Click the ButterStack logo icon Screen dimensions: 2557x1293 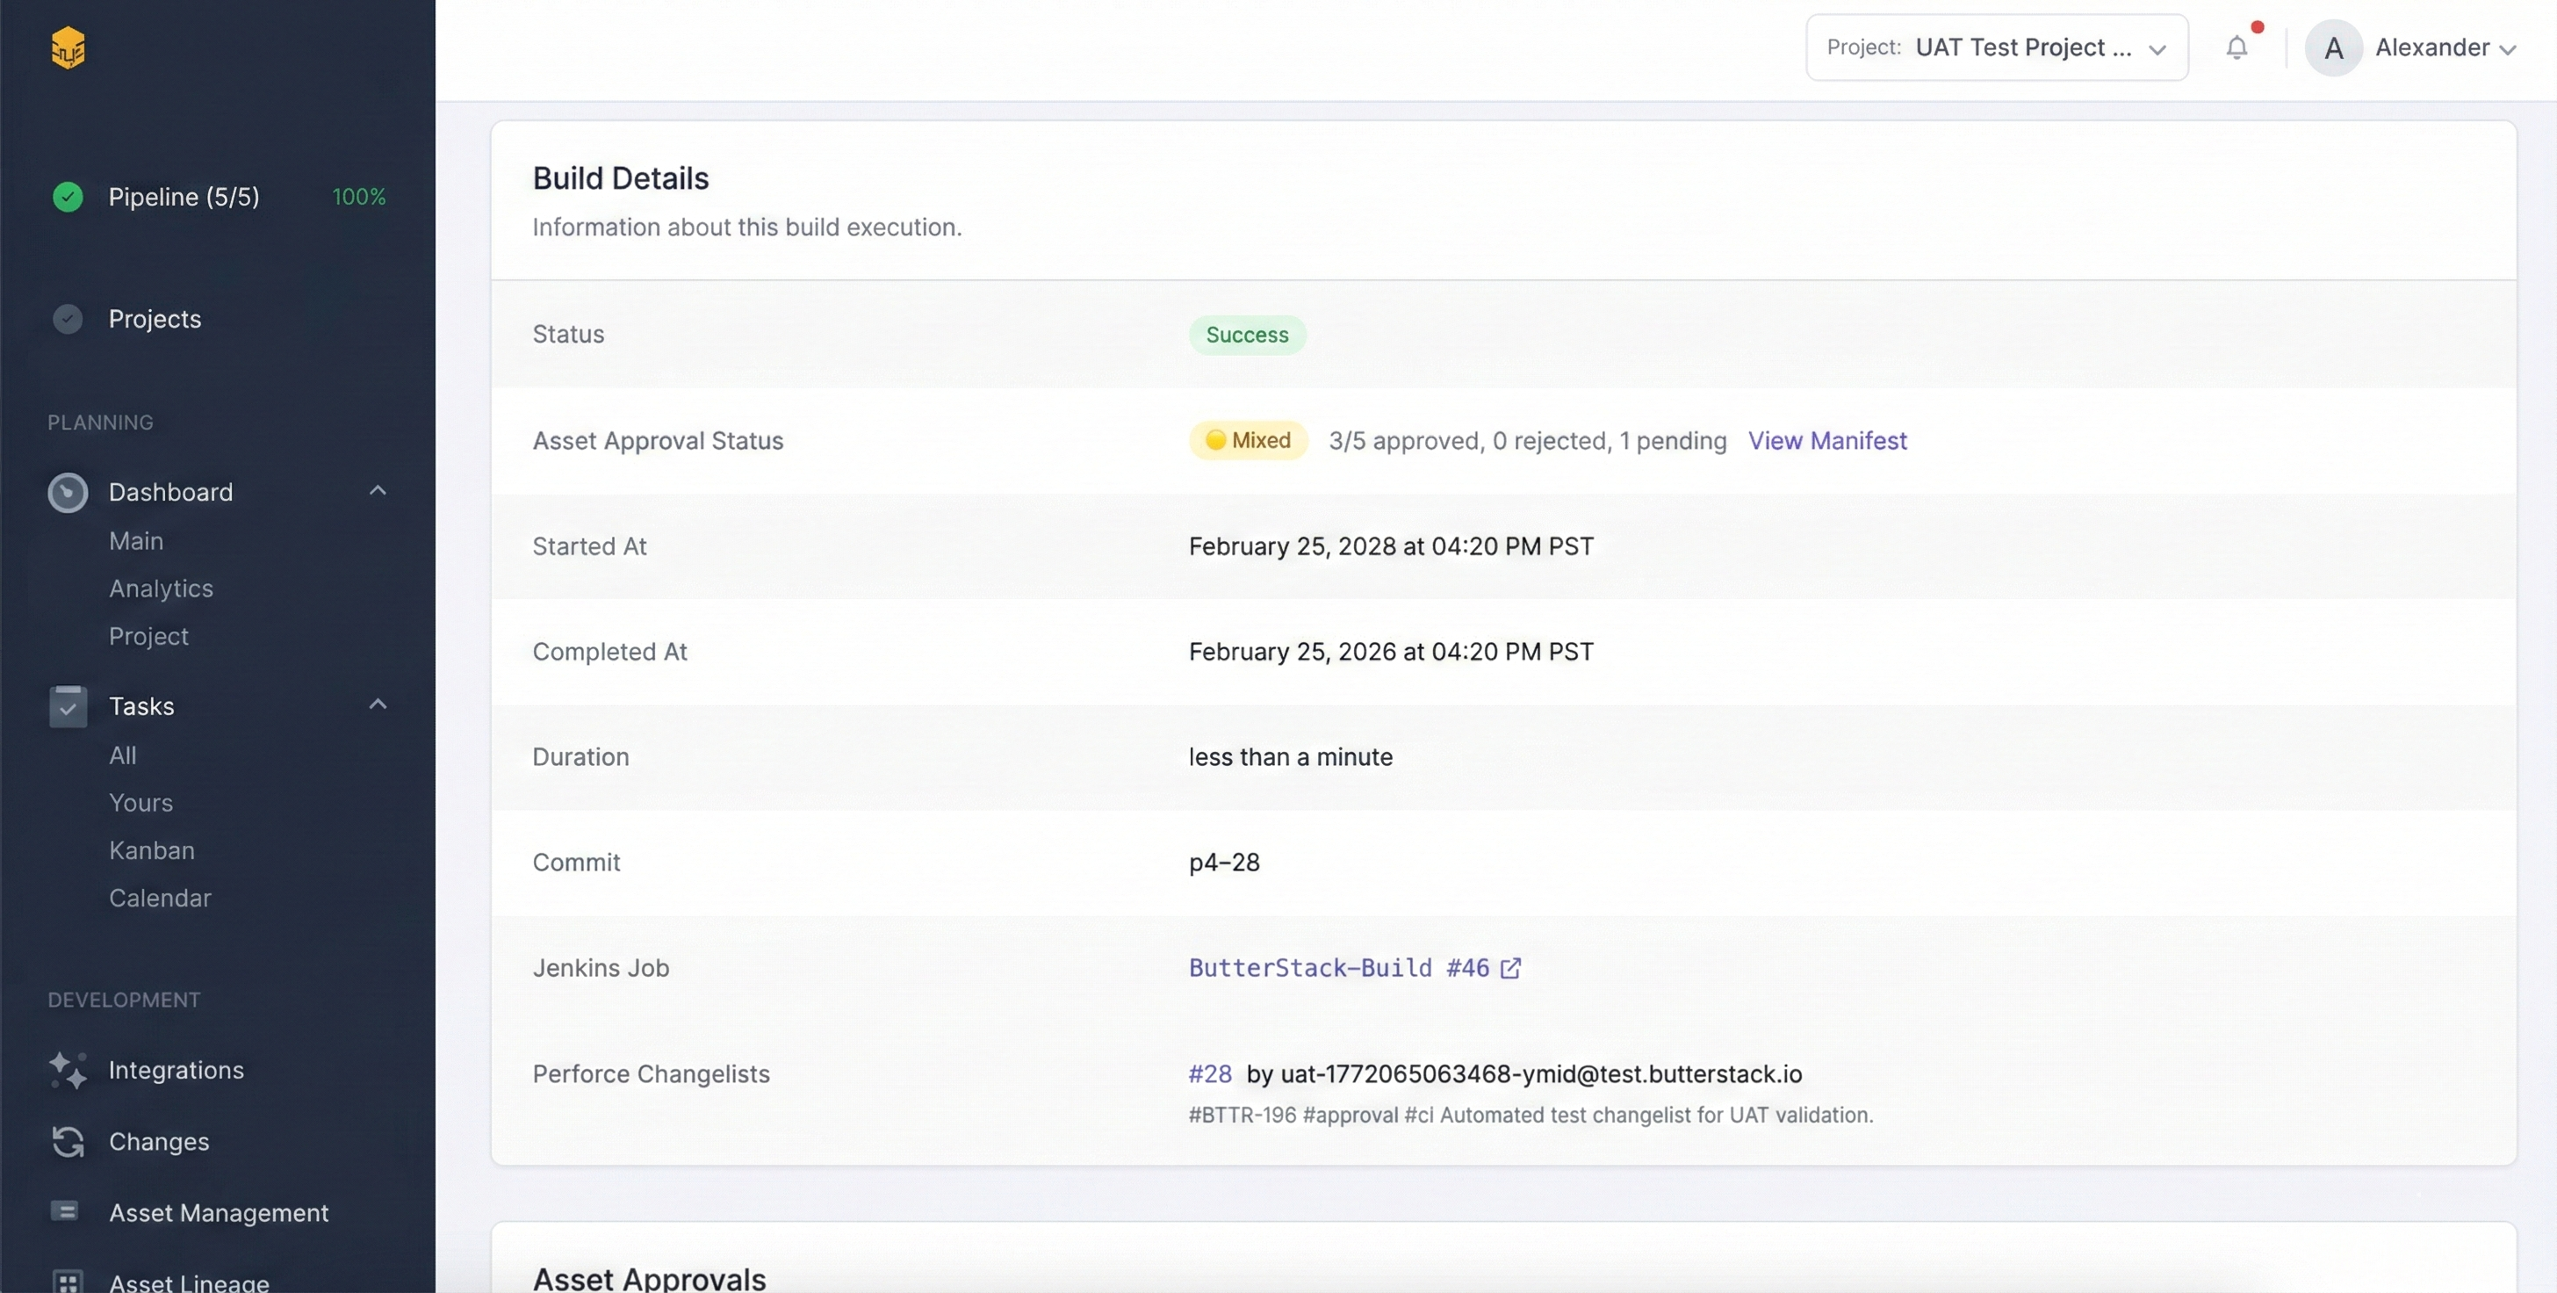tap(67, 47)
